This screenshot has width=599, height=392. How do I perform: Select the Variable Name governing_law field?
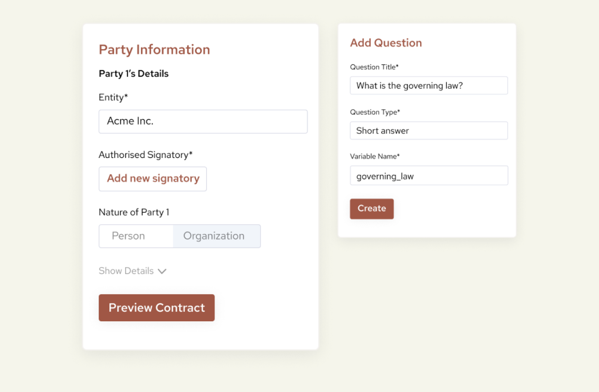coord(428,175)
